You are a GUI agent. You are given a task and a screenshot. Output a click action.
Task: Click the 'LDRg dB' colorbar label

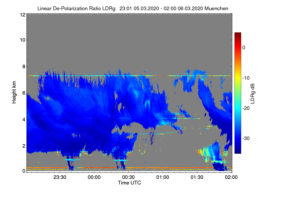[x=252, y=93]
